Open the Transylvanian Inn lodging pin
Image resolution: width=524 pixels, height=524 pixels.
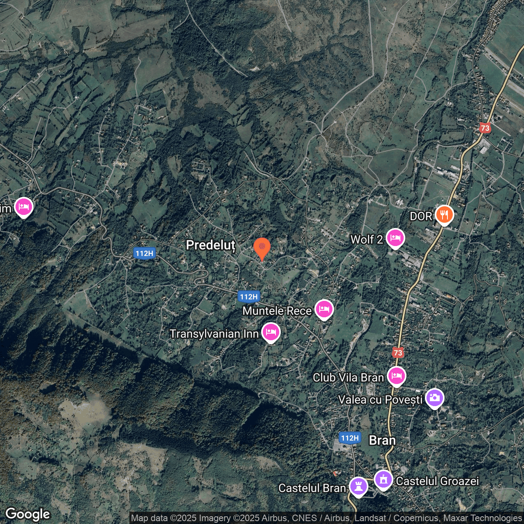(x=271, y=332)
